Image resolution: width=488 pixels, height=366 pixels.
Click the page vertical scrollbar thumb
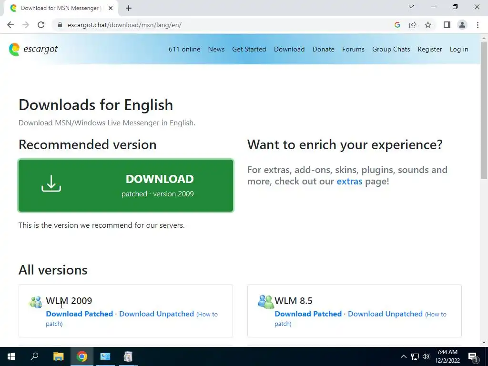[484, 111]
